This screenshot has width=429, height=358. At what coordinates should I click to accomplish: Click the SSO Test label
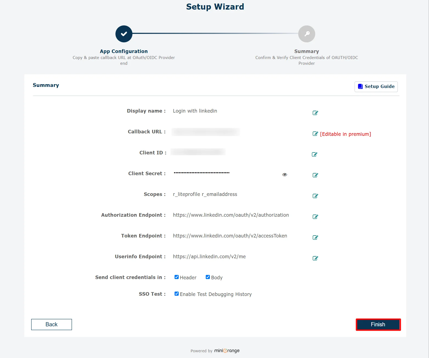(x=152, y=294)
